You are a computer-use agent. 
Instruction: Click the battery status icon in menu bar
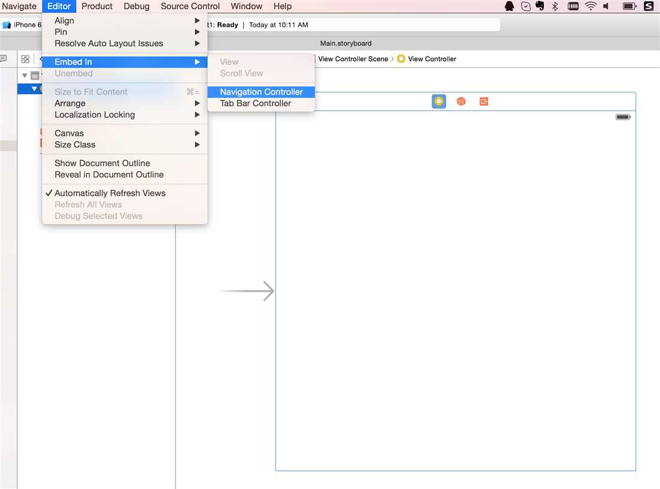629,7
